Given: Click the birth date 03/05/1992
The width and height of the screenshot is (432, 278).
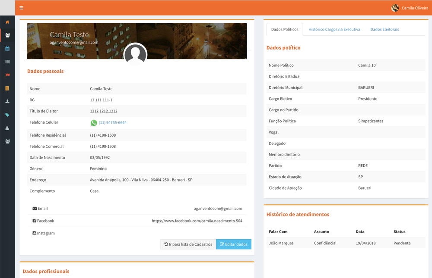Looking at the screenshot, I should (x=100, y=158).
